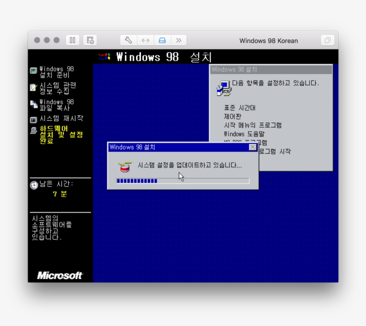Click the 다음 항목을 설정하고 있습니다 text
Screen dimensions: 366x326
point(275,83)
